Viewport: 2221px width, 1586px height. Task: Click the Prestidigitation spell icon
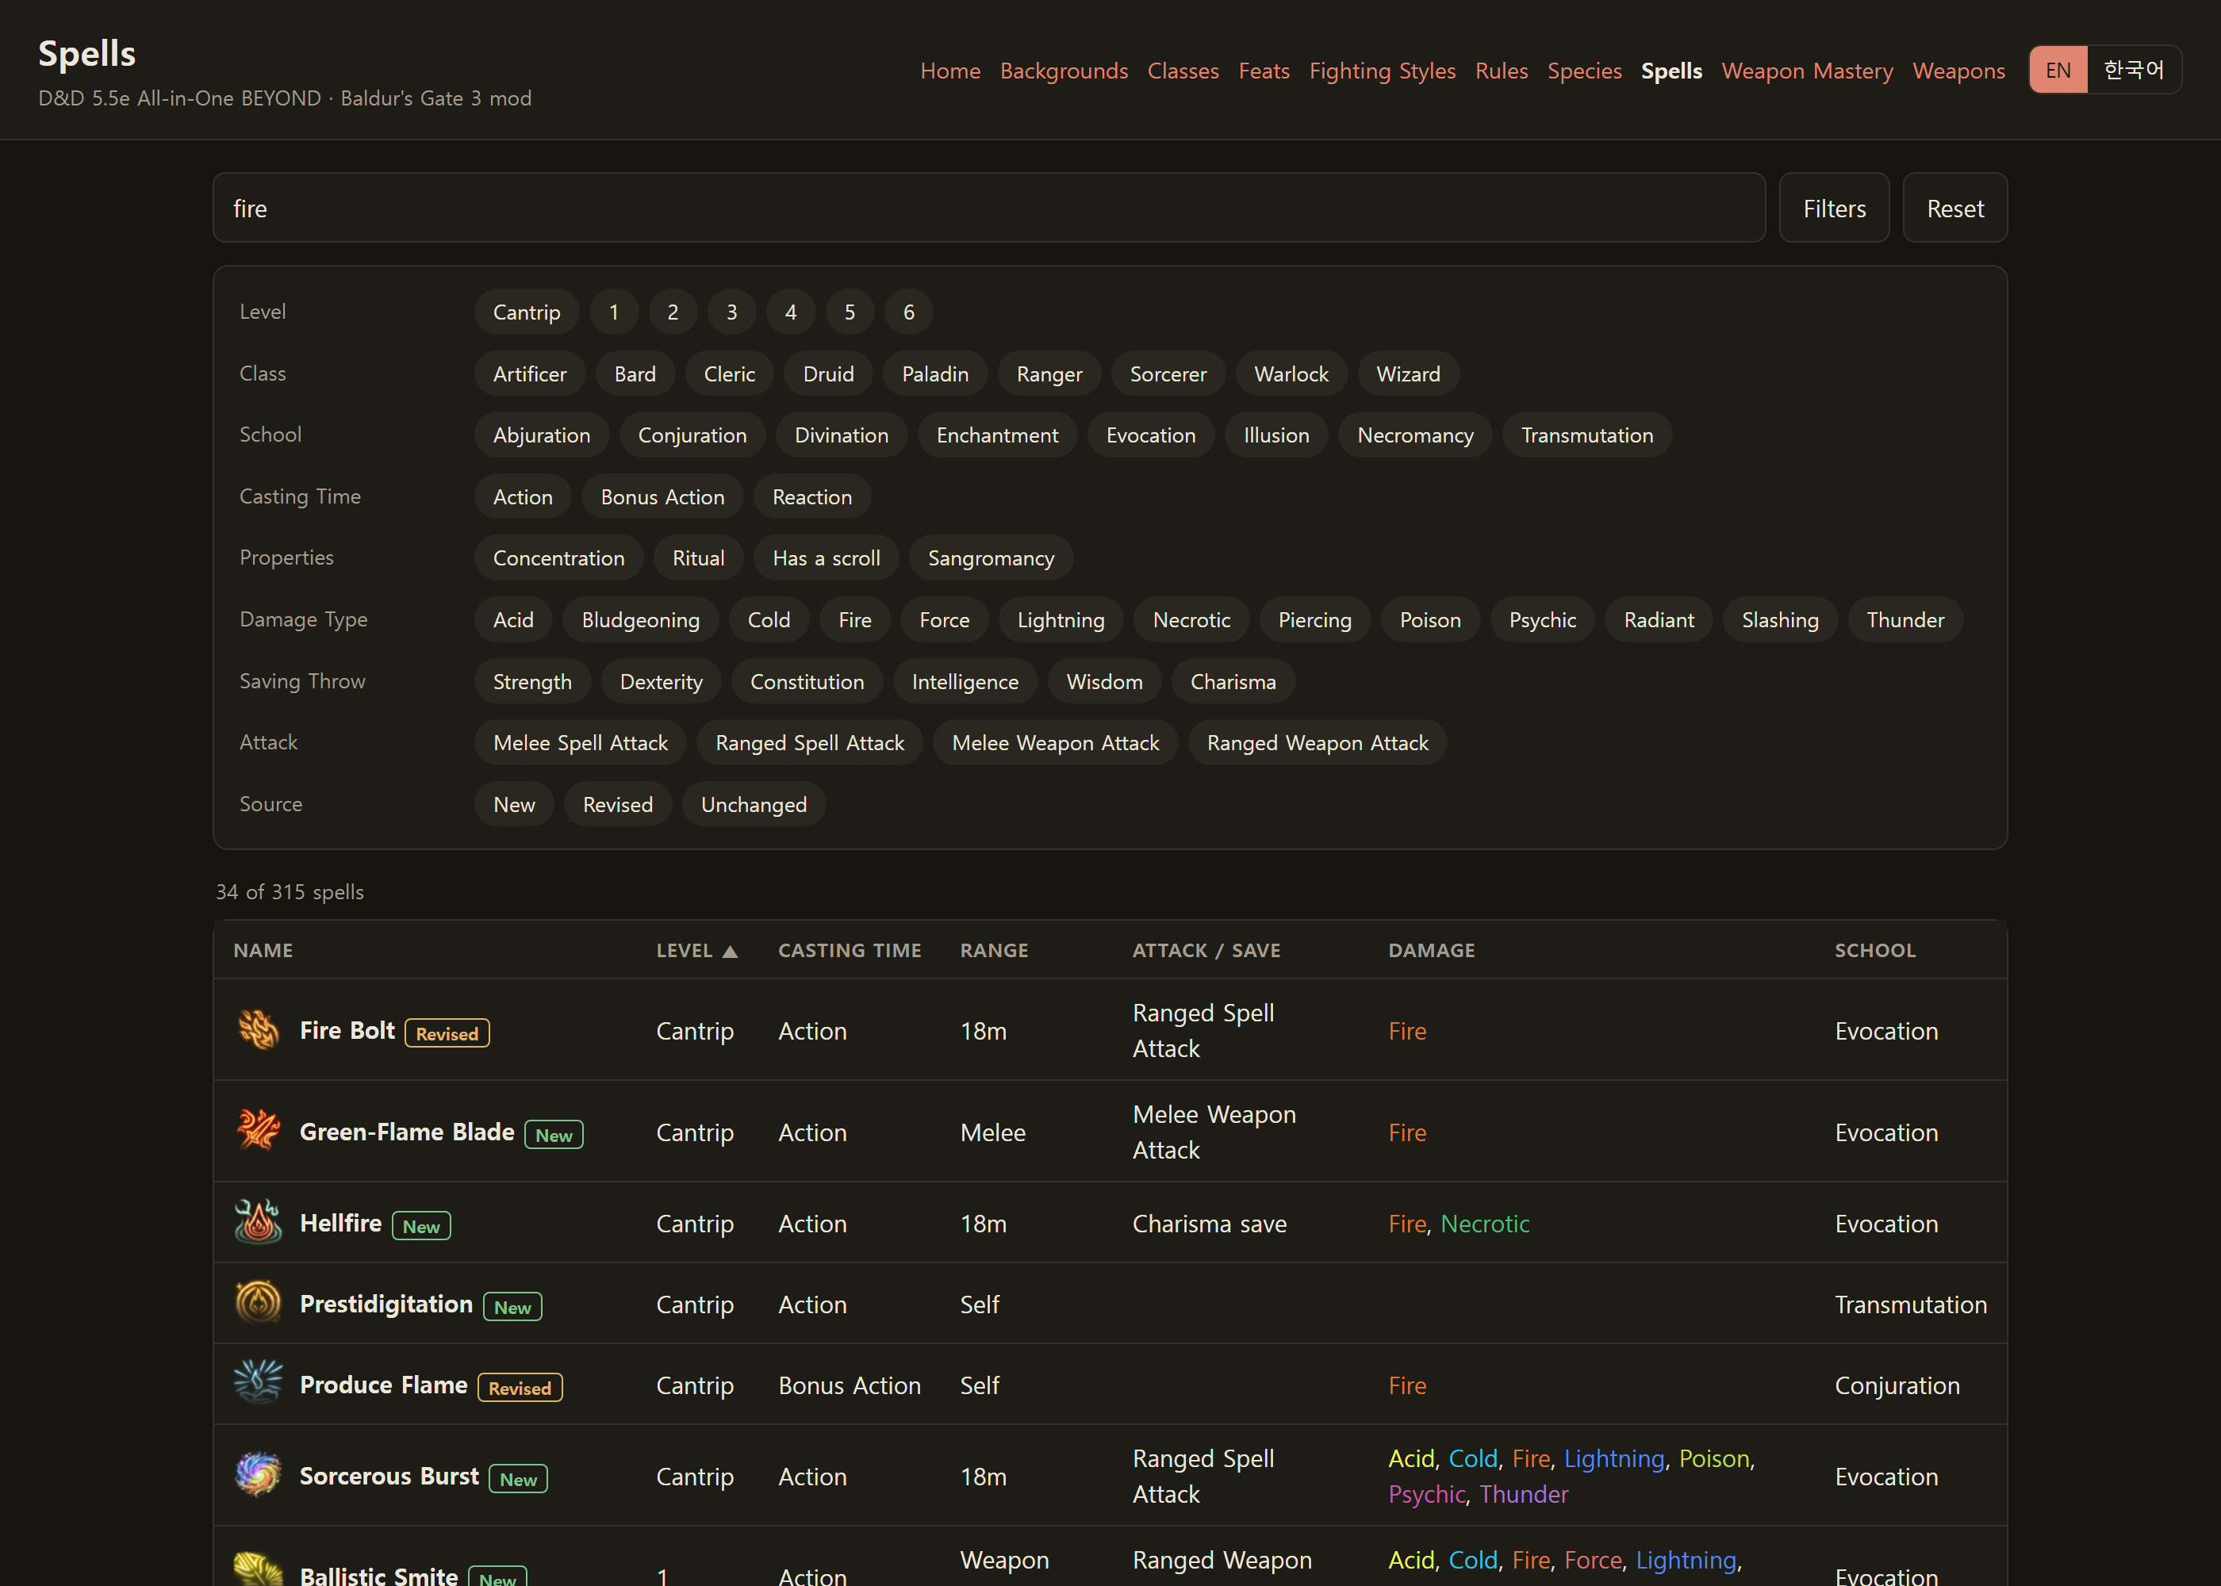coord(258,1303)
